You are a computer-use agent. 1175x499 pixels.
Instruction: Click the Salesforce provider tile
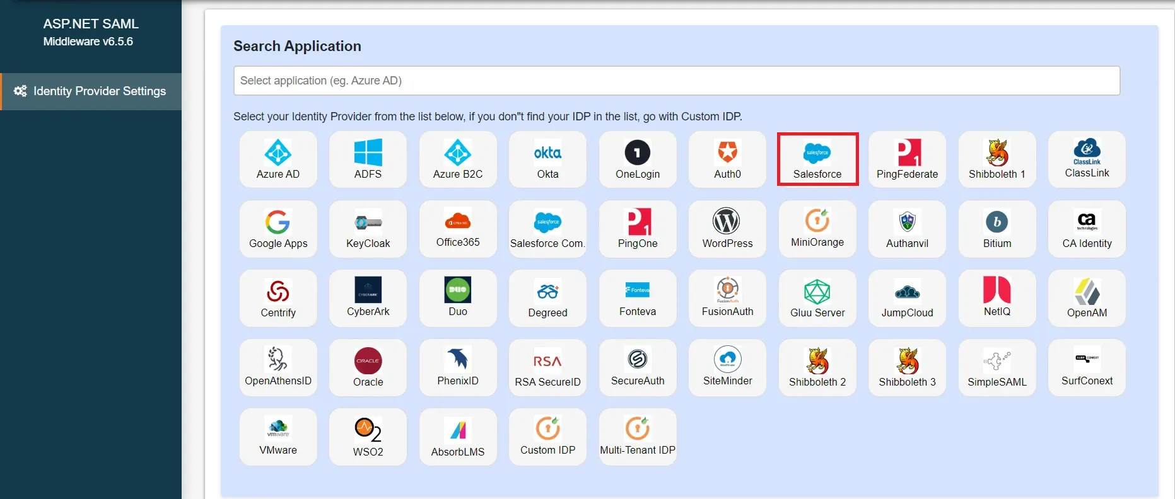pyautogui.click(x=817, y=159)
